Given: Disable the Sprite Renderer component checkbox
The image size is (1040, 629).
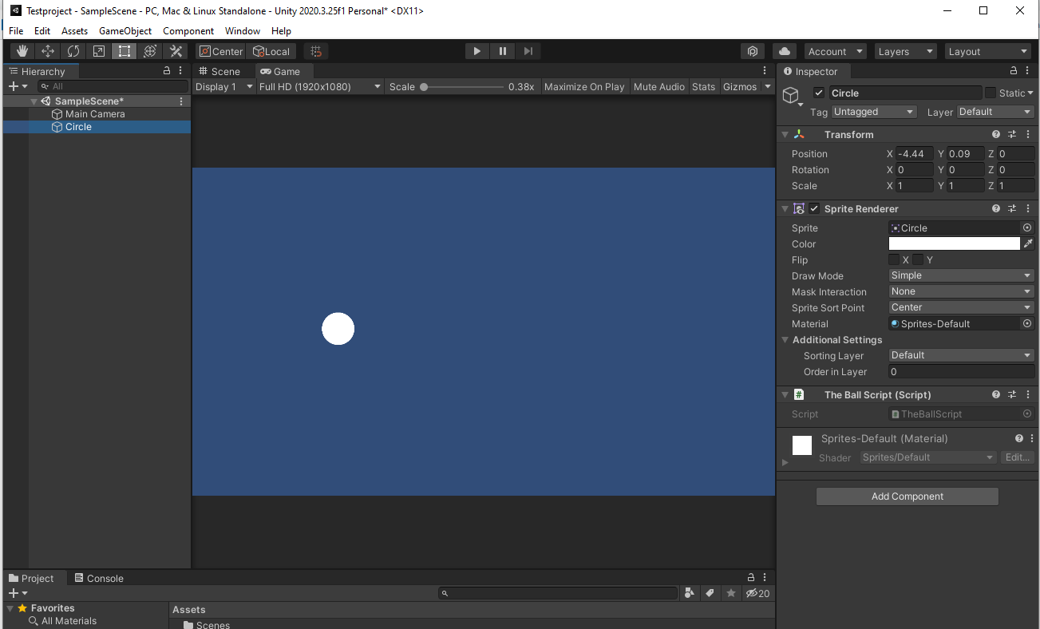Looking at the screenshot, I should click(x=814, y=209).
